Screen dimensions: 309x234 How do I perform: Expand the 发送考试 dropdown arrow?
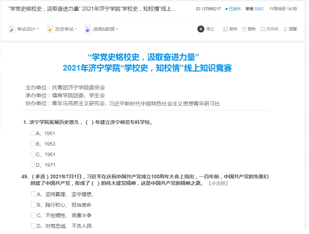pyautogui.click(x=76, y=29)
